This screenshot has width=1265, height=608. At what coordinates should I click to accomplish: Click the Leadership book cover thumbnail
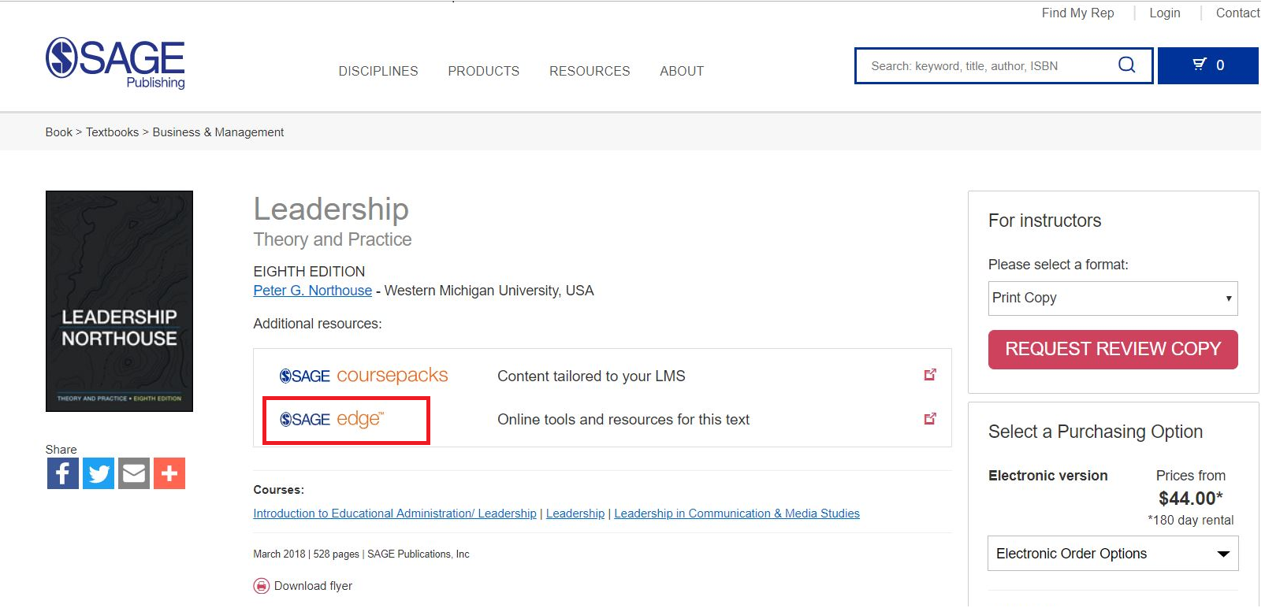pyautogui.click(x=119, y=301)
